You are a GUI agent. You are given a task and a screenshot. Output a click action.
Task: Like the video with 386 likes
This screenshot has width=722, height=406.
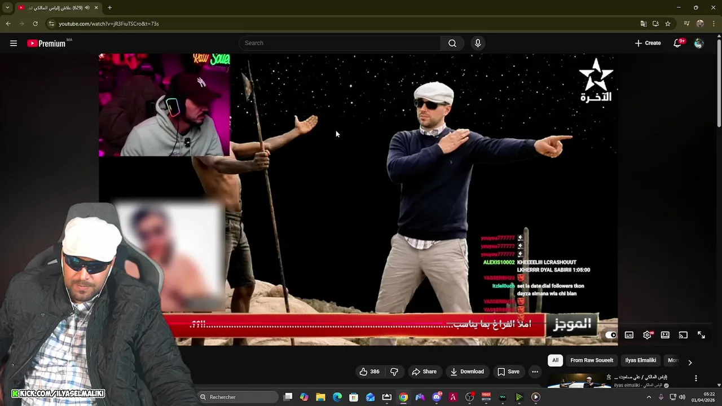369,372
